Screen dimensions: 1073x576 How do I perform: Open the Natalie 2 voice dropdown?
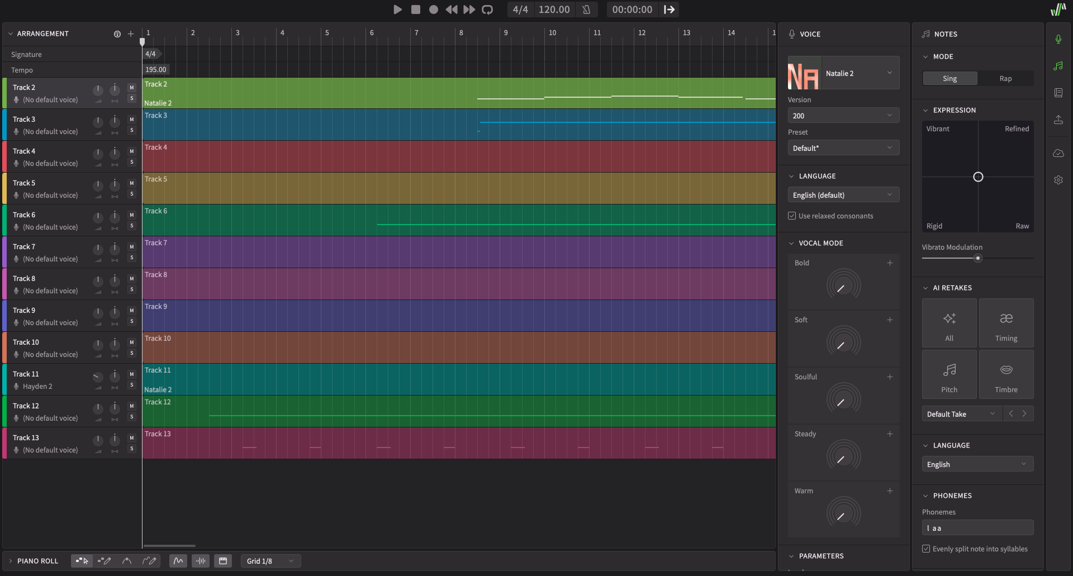(860, 73)
